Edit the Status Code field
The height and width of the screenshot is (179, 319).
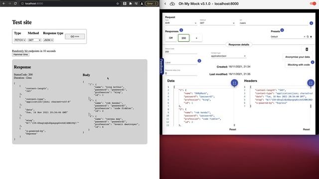point(181,52)
